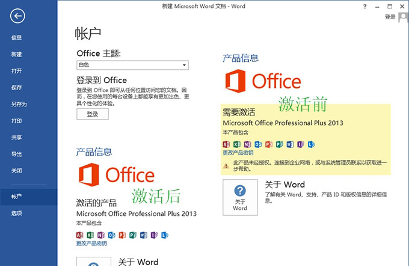Viewport: 409px width, 276px height.
Task: Open 选项 from the sidebar
Action: tap(16, 213)
